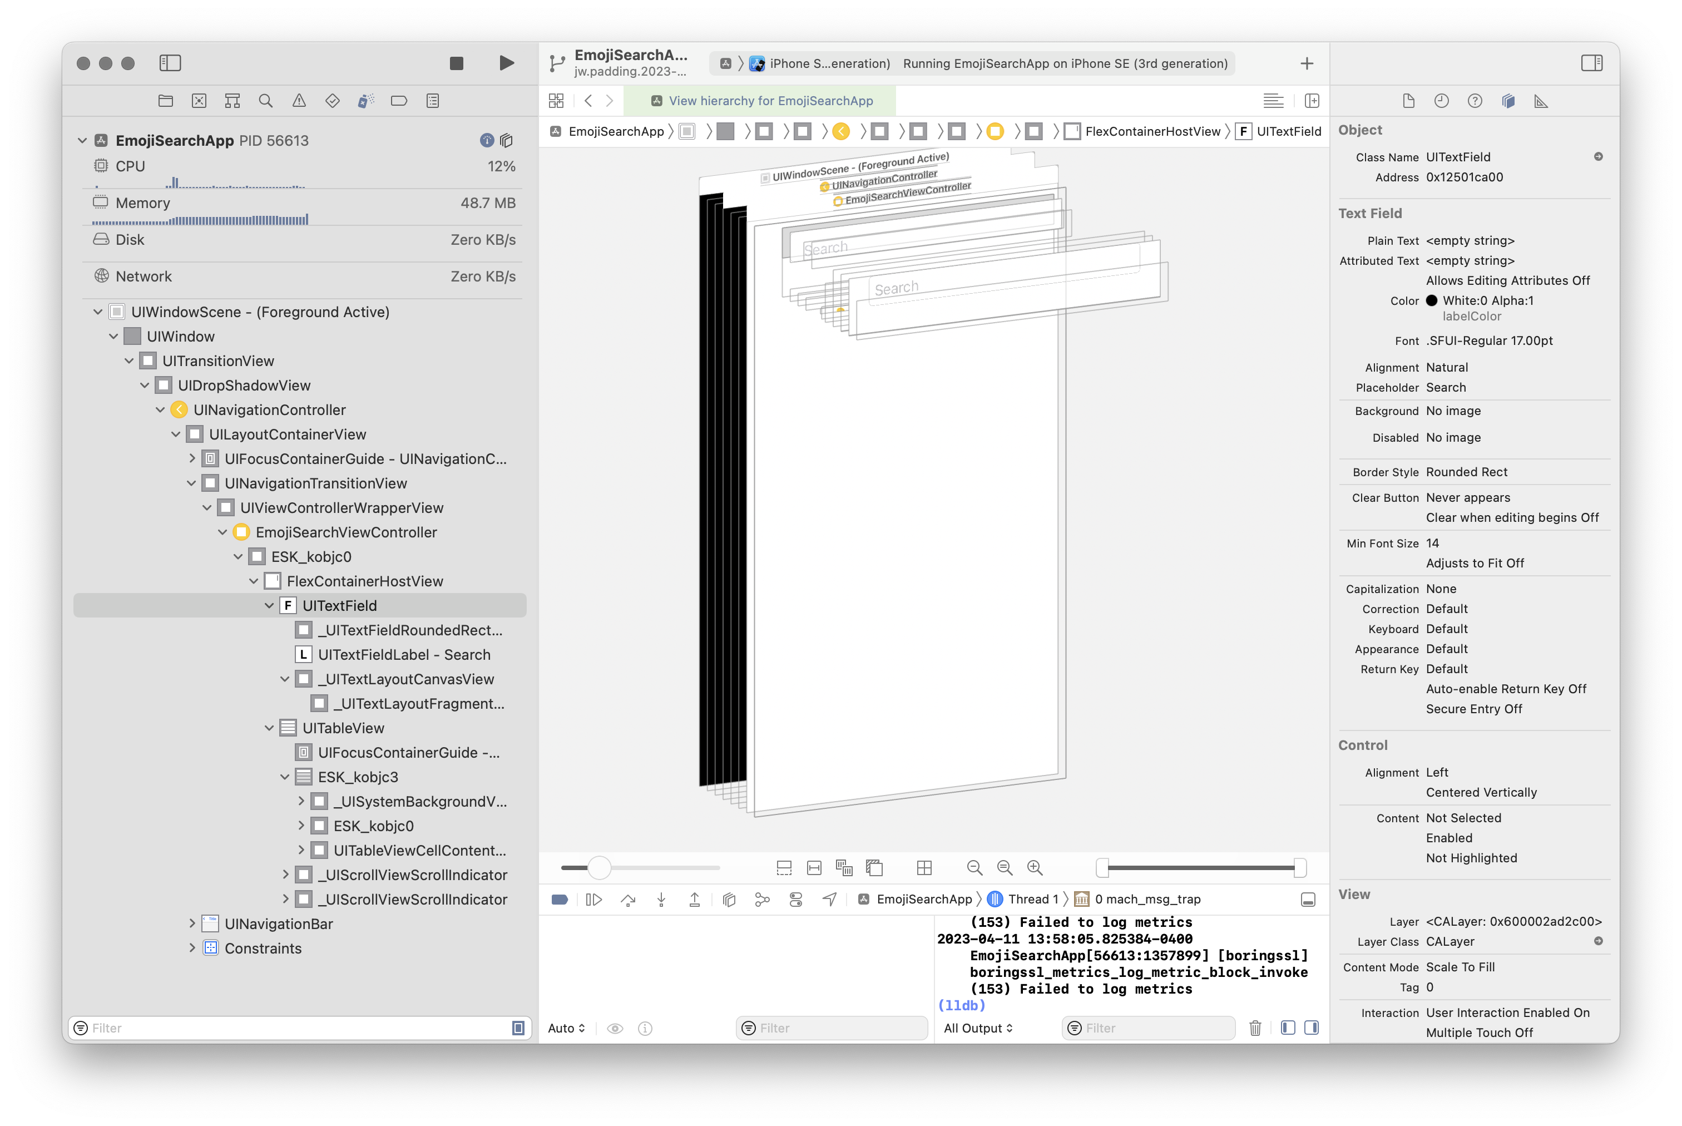
Task: Open the Find navigator magnifying glass
Action: tap(266, 101)
